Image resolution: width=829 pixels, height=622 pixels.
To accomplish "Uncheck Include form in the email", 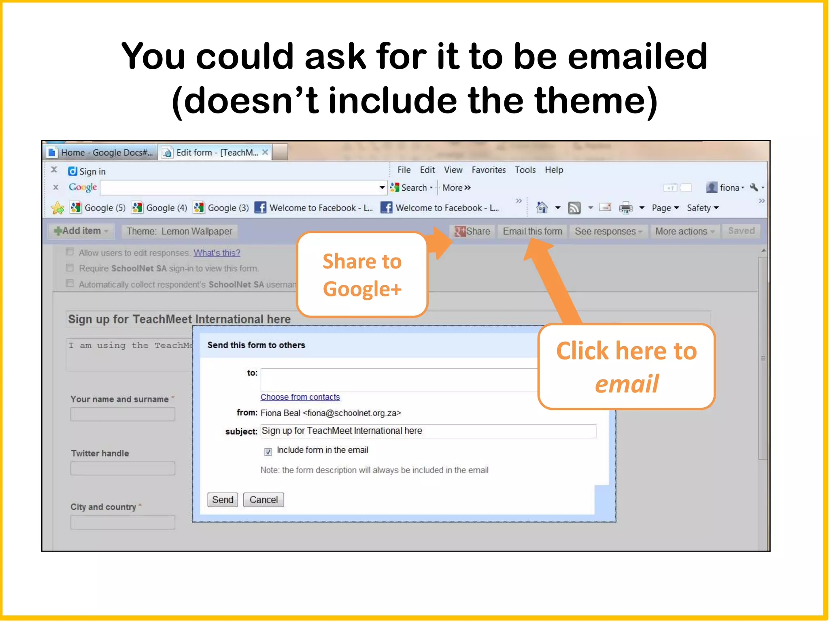I will 268,451.
